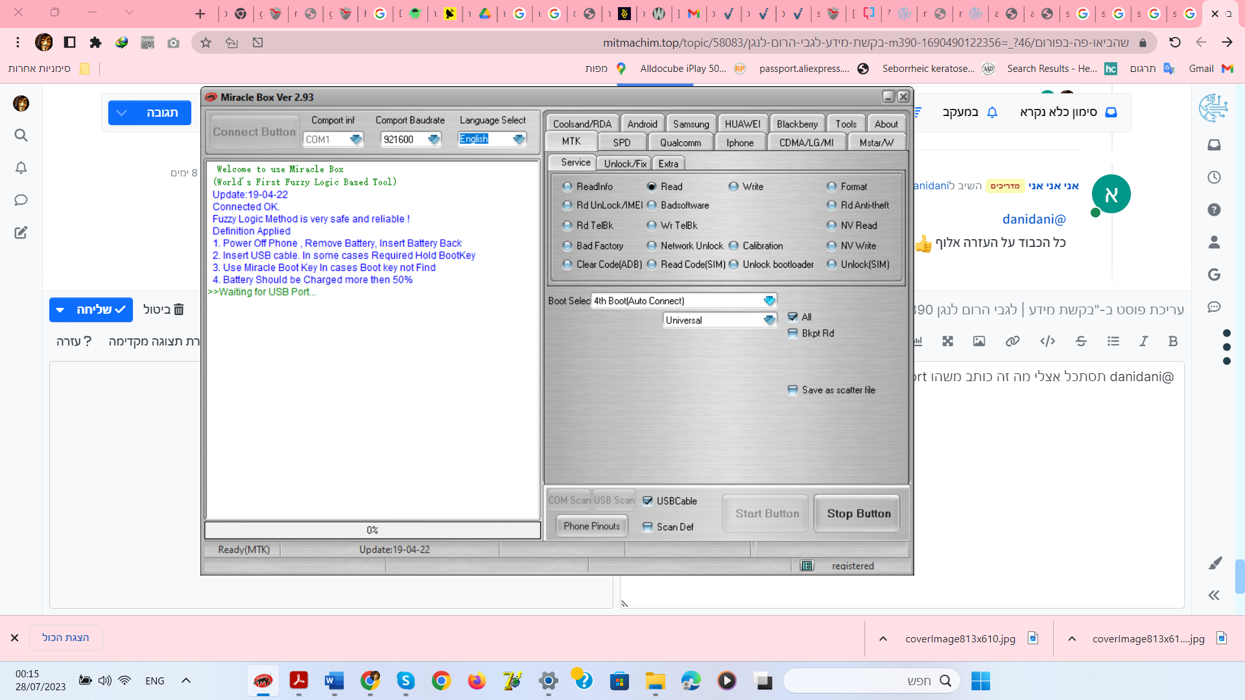Open Firefox from the taskbar
The image size is (1245, 700).
click(477, 681)
